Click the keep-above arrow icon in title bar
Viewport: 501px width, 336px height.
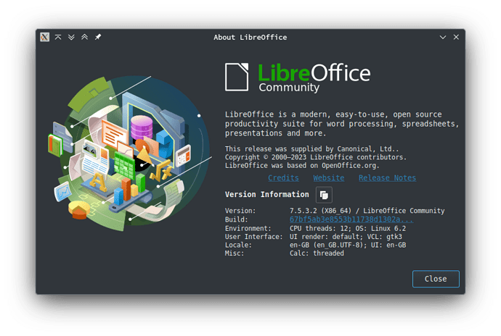coord(58,37)
